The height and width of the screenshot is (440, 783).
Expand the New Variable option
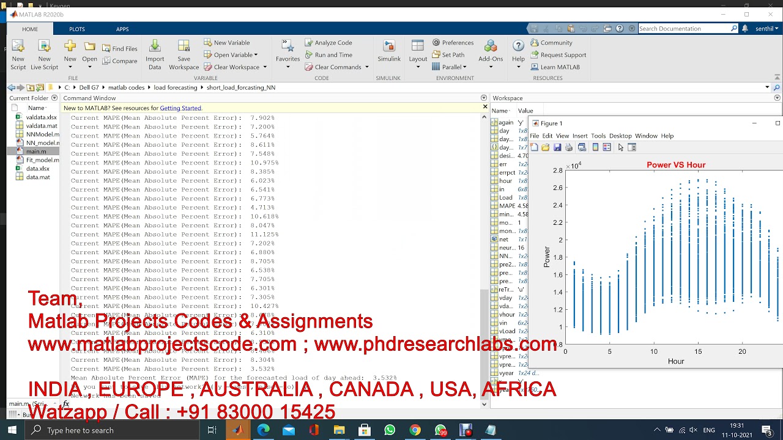coord(226,43)
